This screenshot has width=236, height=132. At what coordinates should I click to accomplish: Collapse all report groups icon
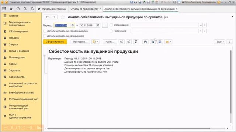coord(121,42)
